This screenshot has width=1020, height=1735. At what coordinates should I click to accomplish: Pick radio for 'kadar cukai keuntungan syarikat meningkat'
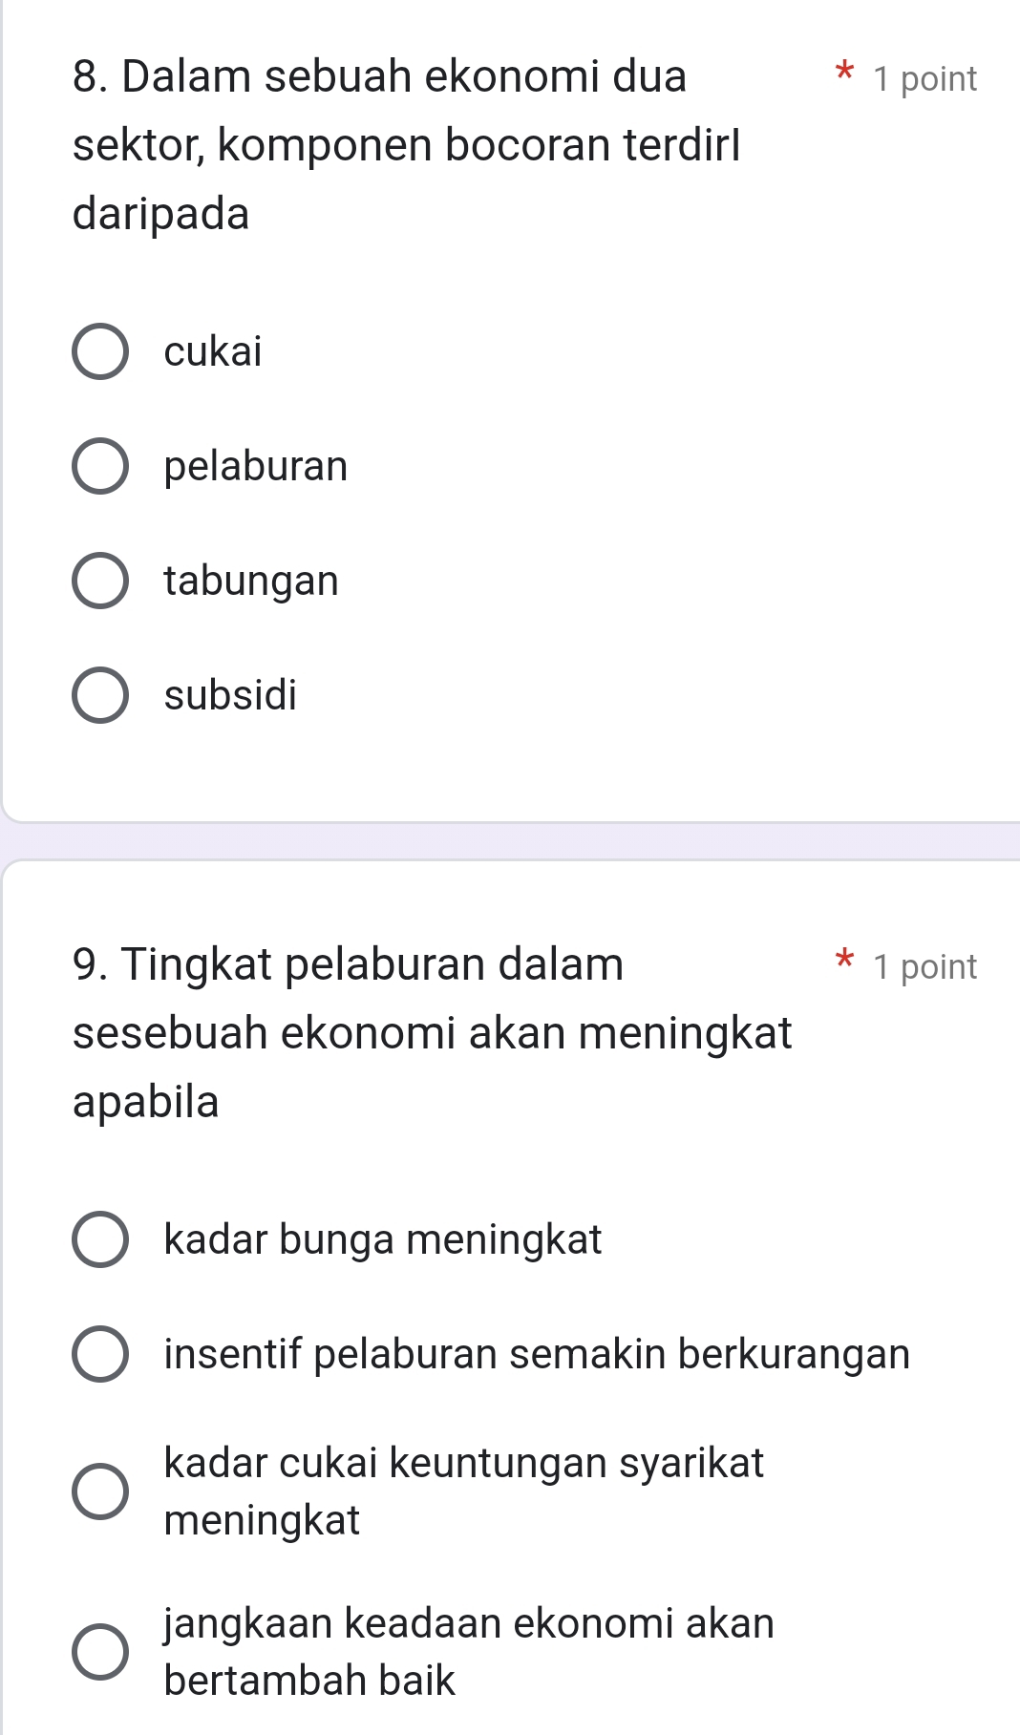pos(100,1492)
